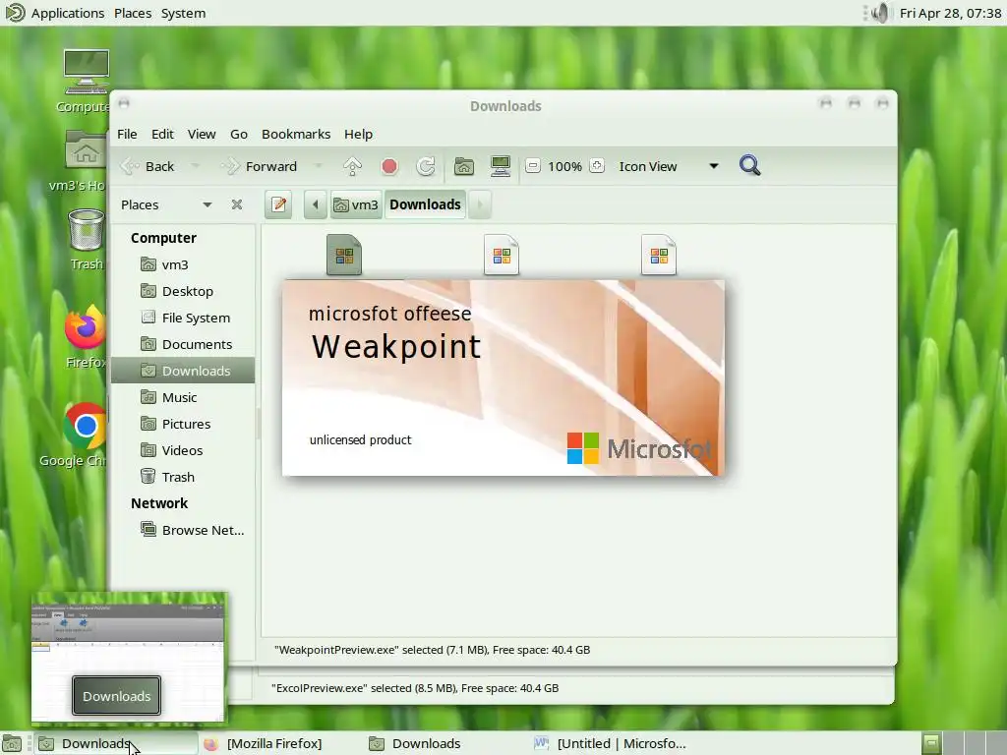Viewport: 1007px width, 755px height.
Task: Open the Icon View dropdown
Action: coord(668,166)
